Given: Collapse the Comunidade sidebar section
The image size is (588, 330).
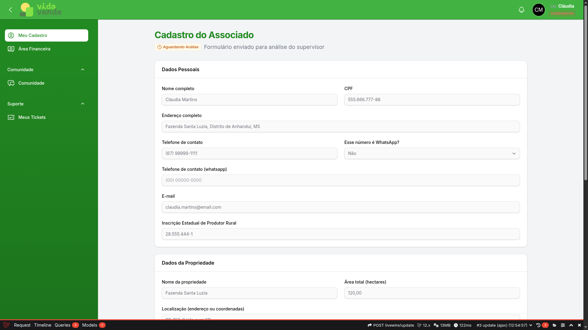Looking at the screenshot, I should (x=82, y=70).
